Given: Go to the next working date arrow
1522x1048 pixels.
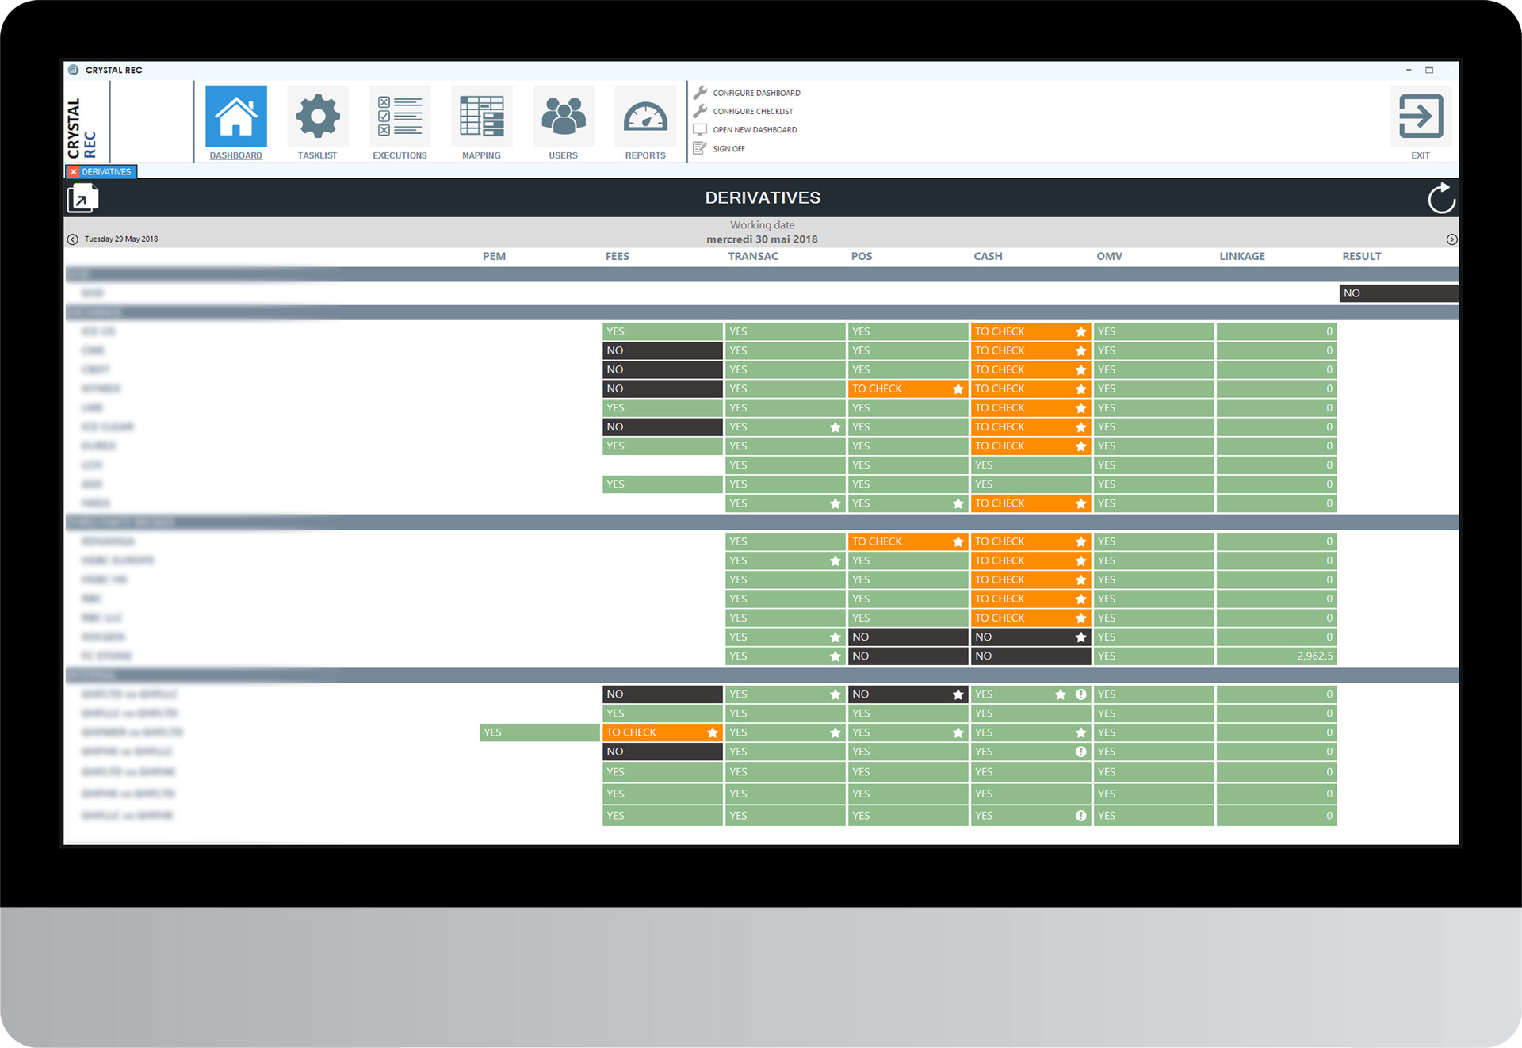Looking at the screenshot, I should (1451, 239).
